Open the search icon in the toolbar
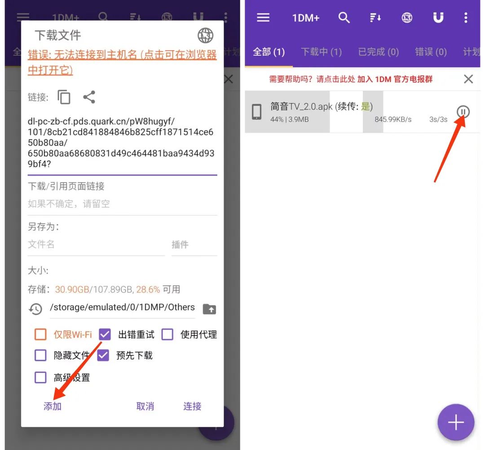 344,18
